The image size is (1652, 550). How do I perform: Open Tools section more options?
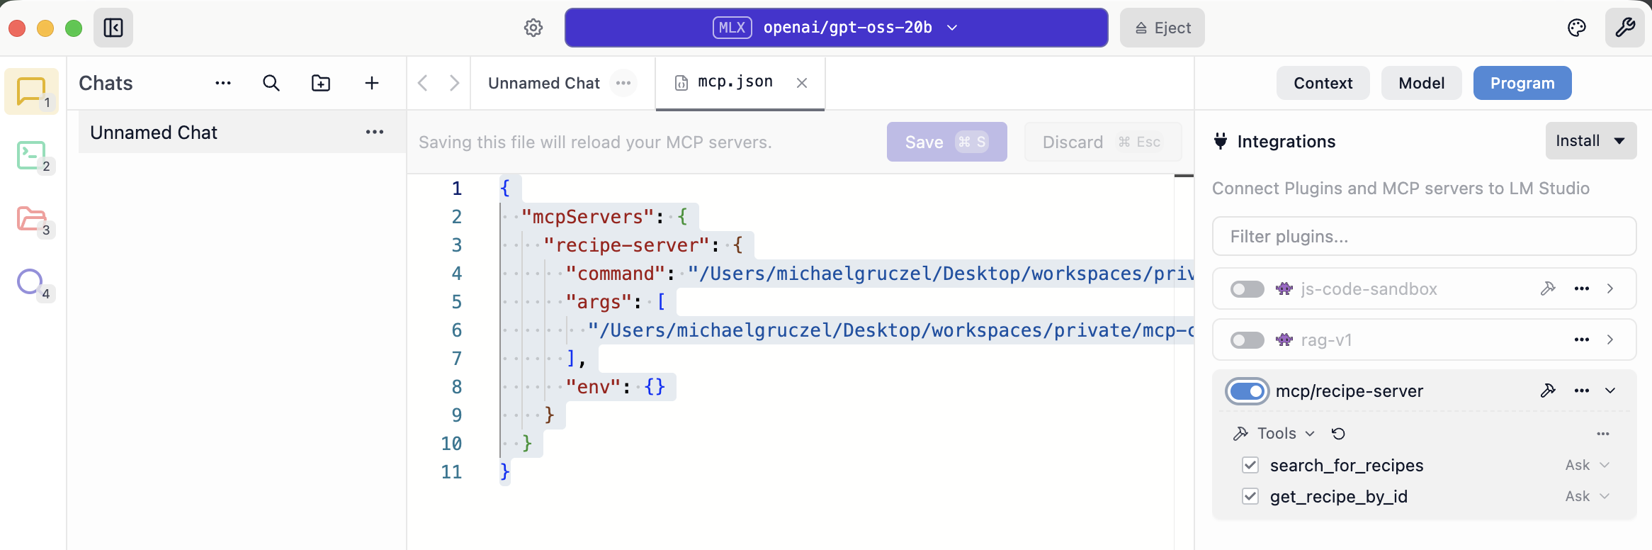pyautogui.click(x=1603, y=434)
